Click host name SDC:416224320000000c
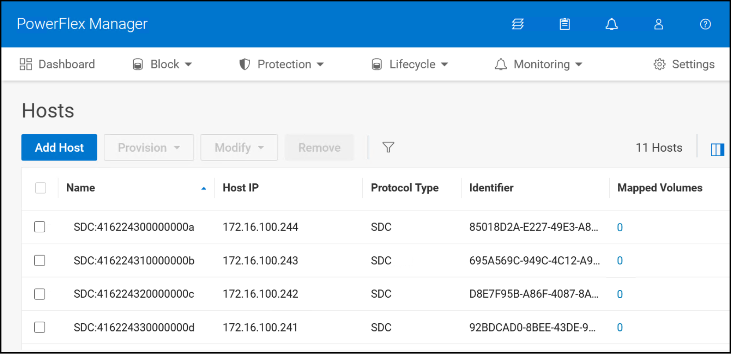 (134, 294)
